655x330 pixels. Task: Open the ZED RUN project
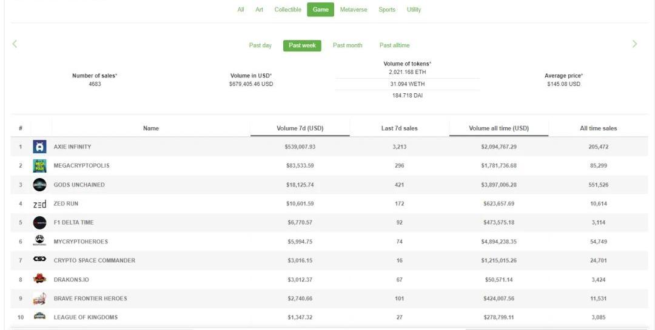point(65,203)
